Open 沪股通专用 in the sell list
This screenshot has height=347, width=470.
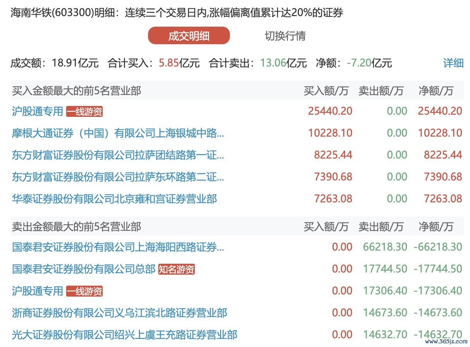point(38,291)
